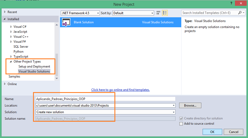
Task: Select Python in the tree
Action: pos(19,51)
